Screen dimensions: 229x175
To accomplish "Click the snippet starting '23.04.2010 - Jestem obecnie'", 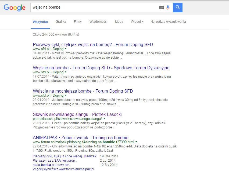I will (100, 102).
